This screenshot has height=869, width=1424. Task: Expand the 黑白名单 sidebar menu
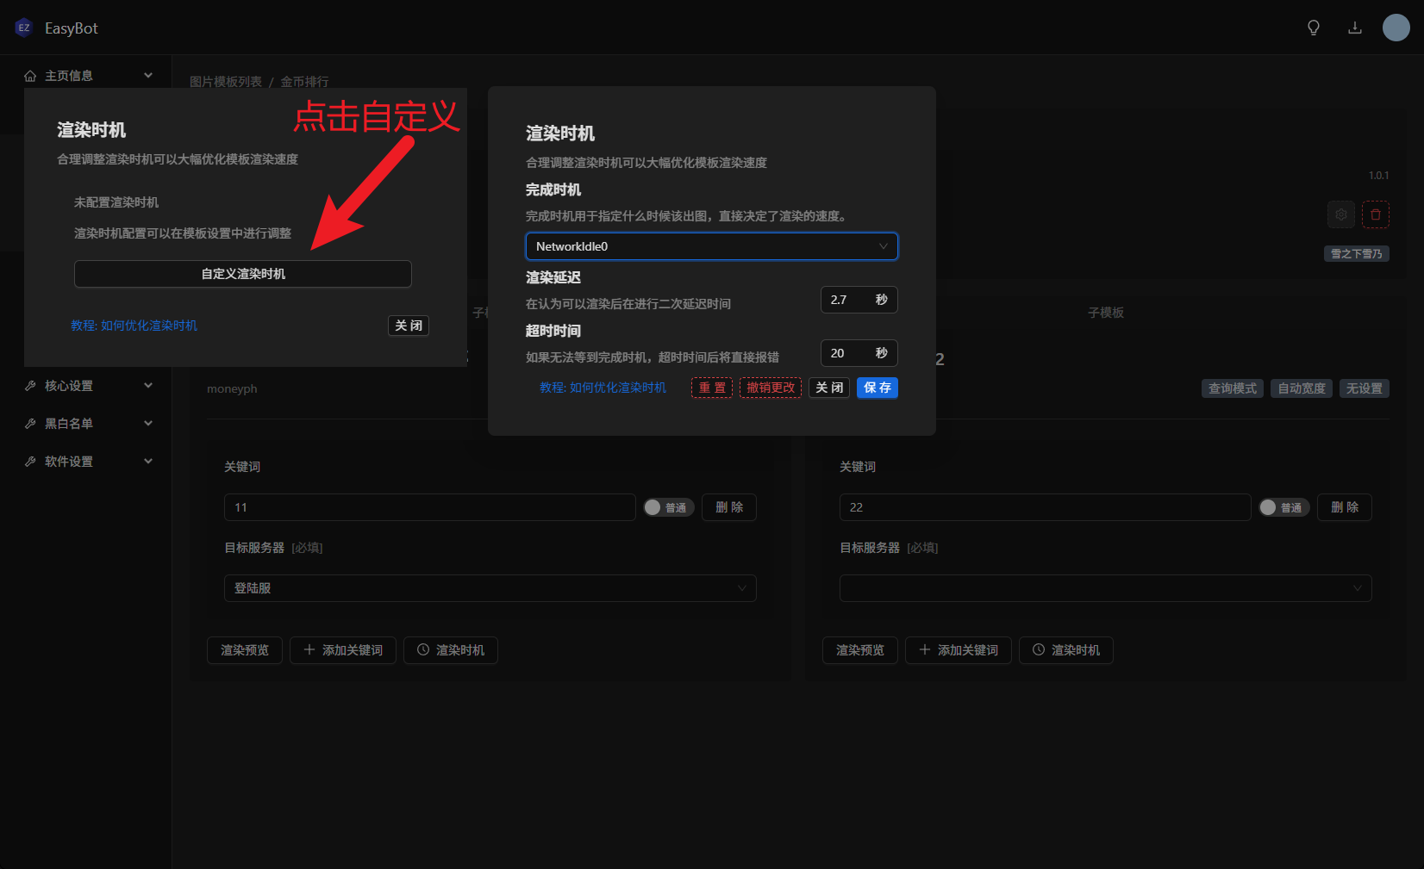[148, 424]
